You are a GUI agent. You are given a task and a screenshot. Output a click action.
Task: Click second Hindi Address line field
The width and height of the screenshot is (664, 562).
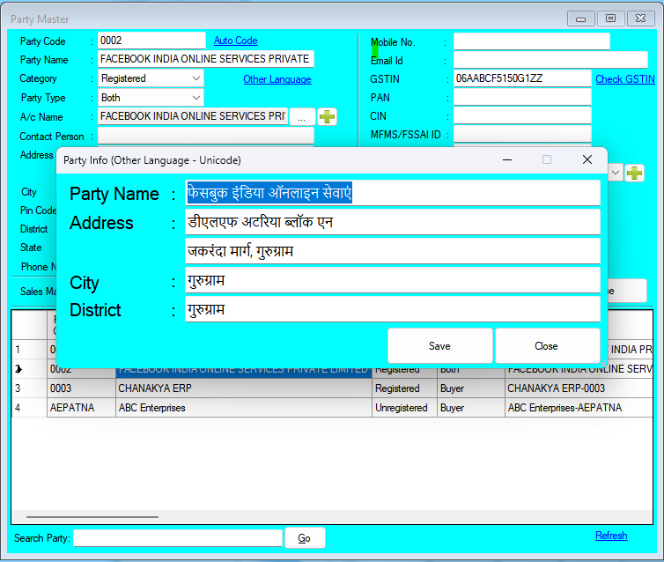click(393, 251)
